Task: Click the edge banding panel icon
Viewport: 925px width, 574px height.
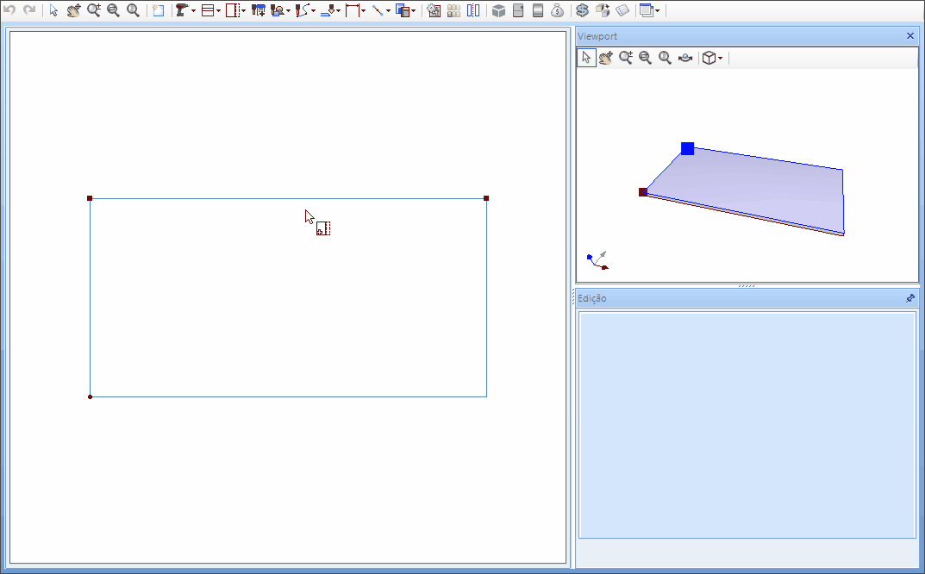Action: click(233, 10)
